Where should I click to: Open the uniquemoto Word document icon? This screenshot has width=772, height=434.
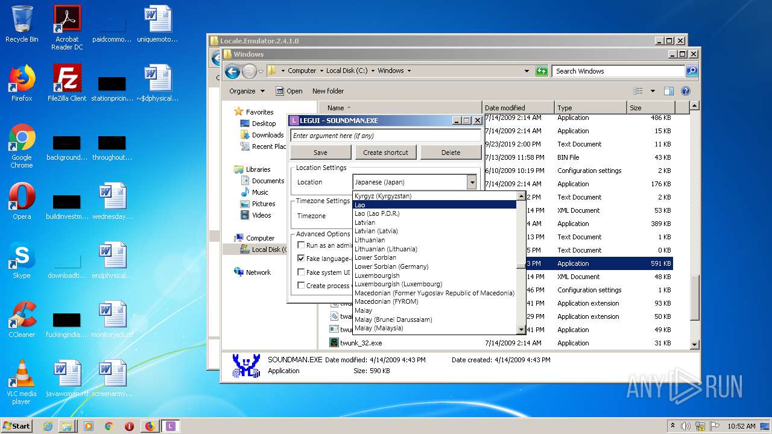tap(157, 24)
